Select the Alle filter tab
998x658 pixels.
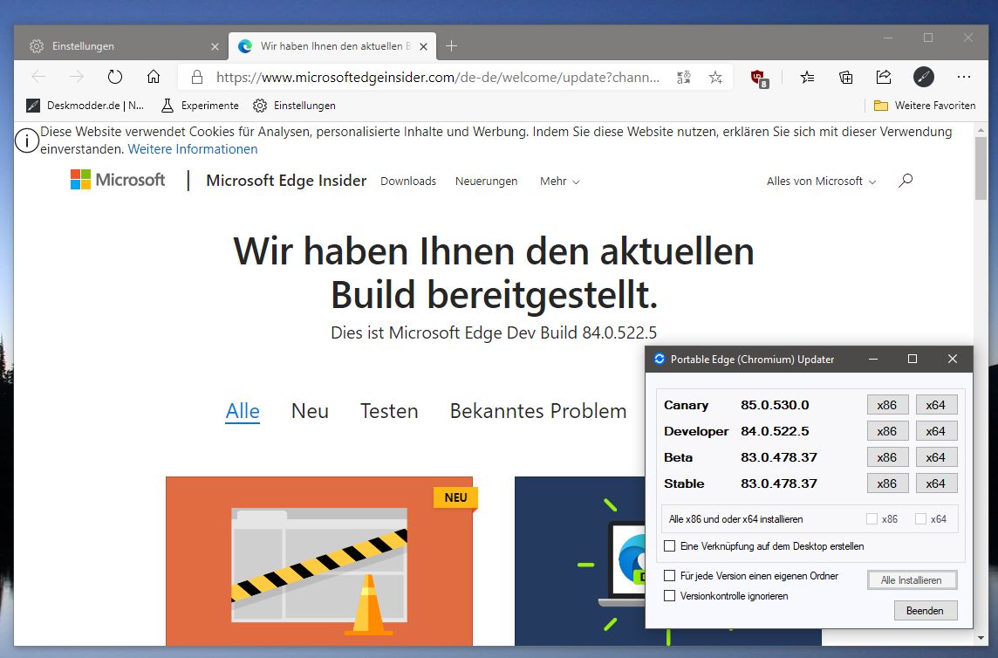[x=243, y=412]
